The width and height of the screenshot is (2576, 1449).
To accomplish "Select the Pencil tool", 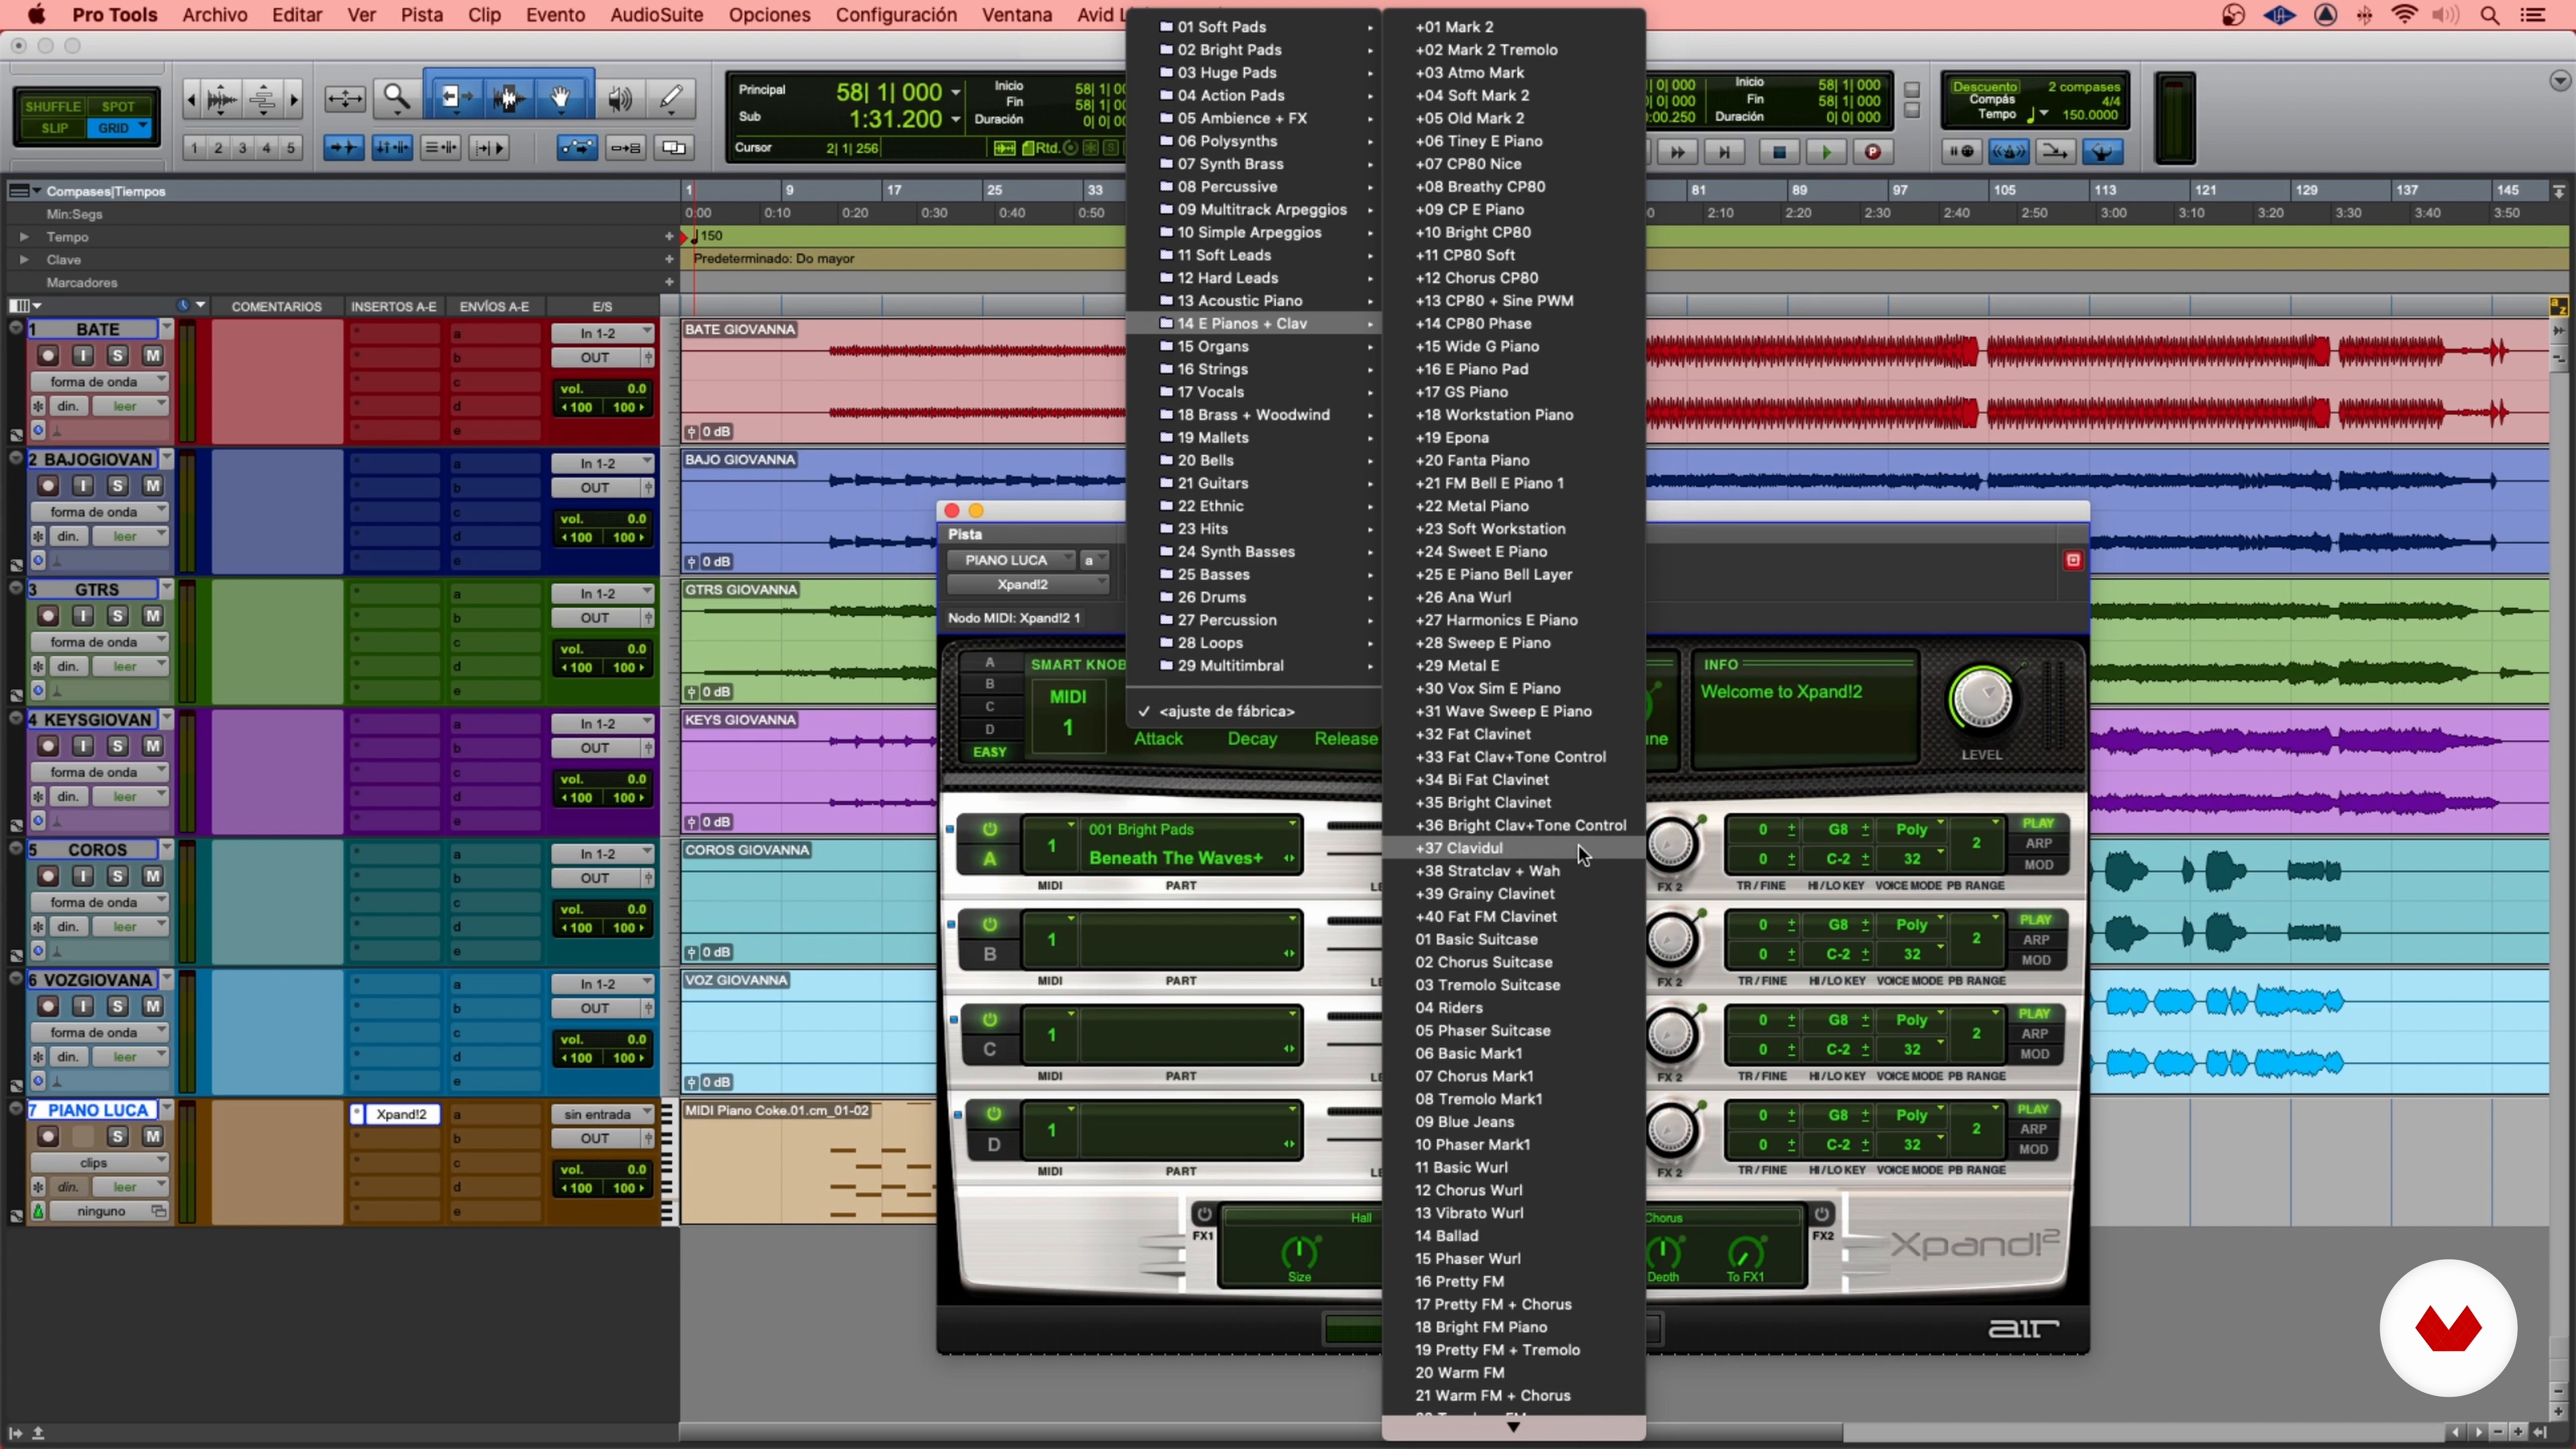I will [670, 97].
